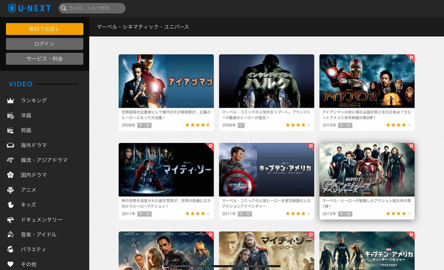Click the 2012年 year on アベンジャーズ card
Screen dimensions: 444x270
pos(329,214)
